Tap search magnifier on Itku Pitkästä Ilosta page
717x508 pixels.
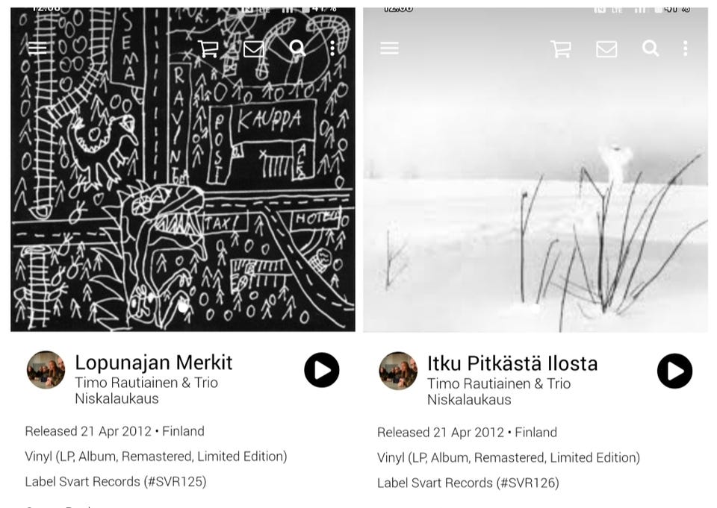[x=651, y=48]
